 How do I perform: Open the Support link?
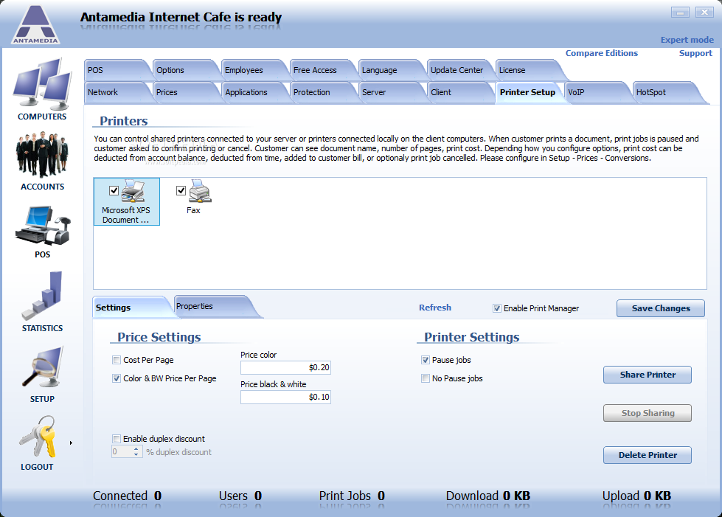coord(695,53)
